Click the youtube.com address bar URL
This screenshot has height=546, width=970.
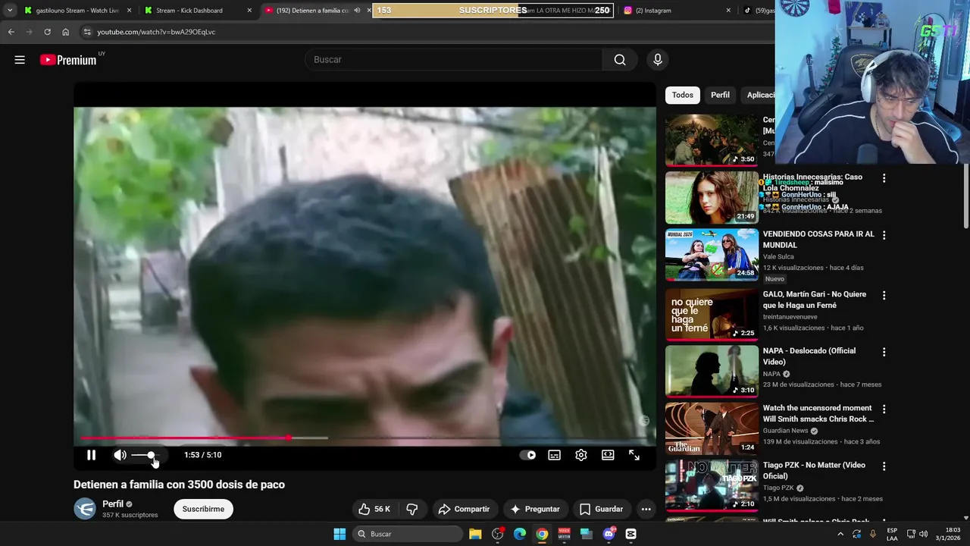[x=156, y=32]
